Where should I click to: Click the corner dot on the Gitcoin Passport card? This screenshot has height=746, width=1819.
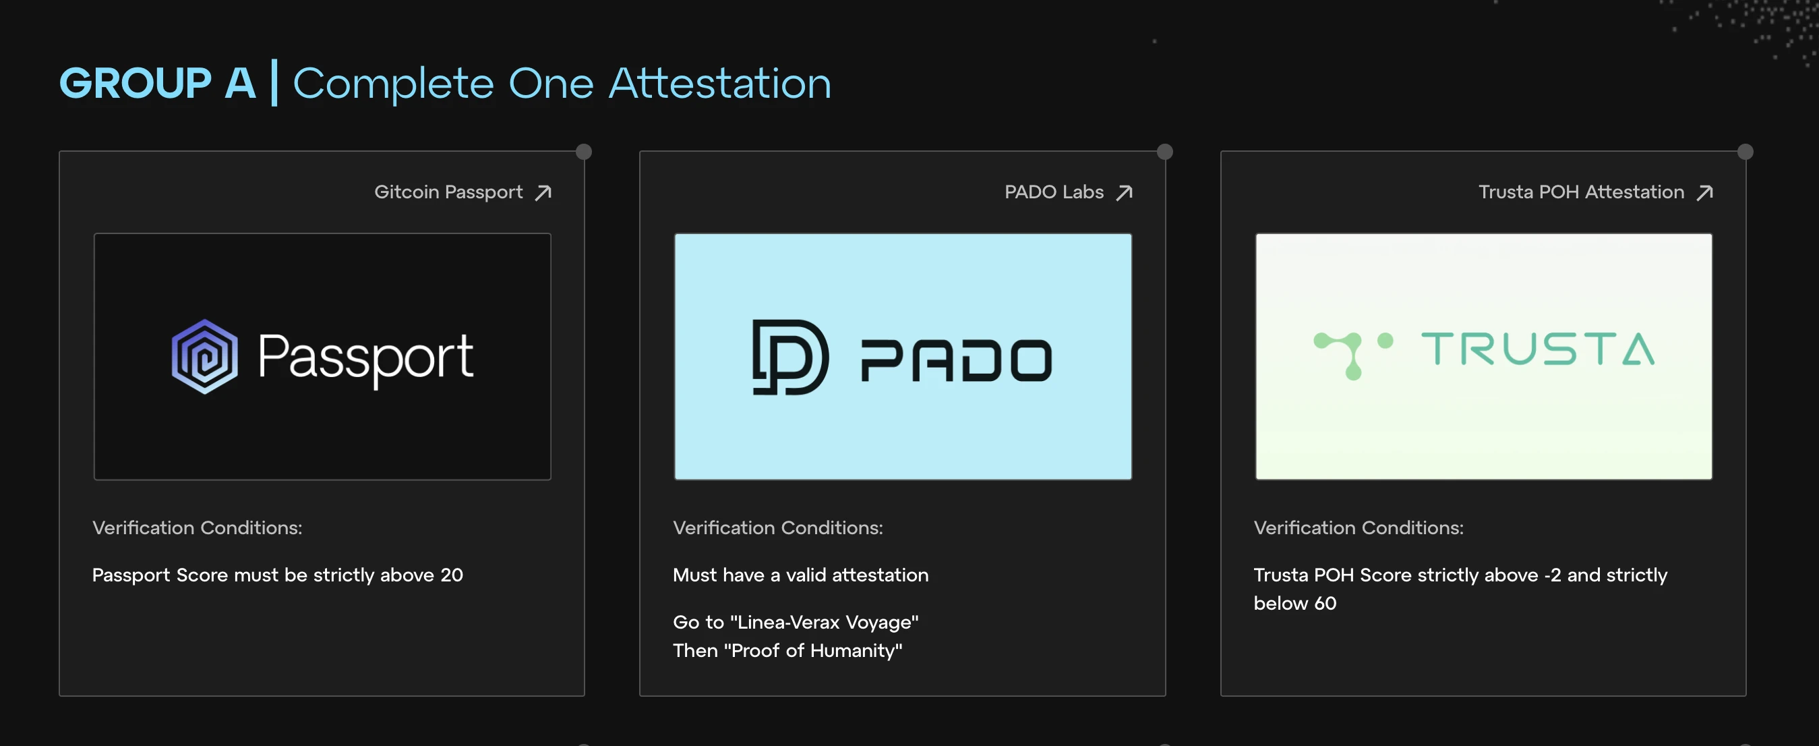(x=583, y=152)
